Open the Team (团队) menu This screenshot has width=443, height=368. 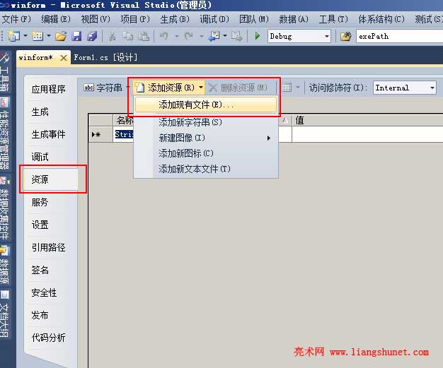pos(254,19)
